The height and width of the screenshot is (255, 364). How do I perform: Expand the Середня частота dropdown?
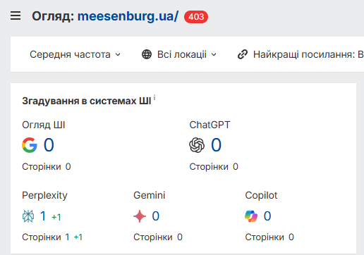click(x=75, y=54)
